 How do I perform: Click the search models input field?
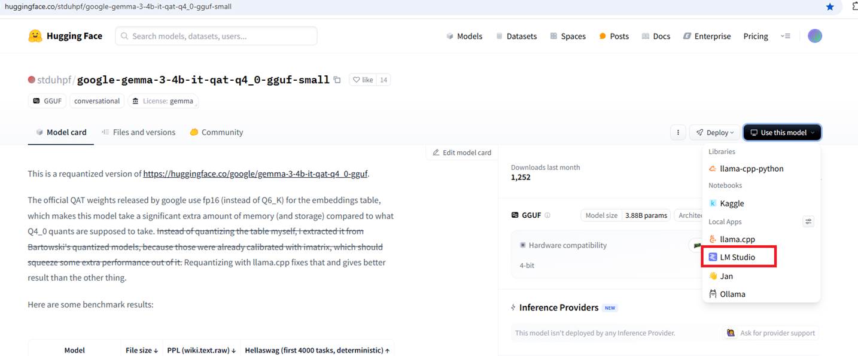coord(216,36)
